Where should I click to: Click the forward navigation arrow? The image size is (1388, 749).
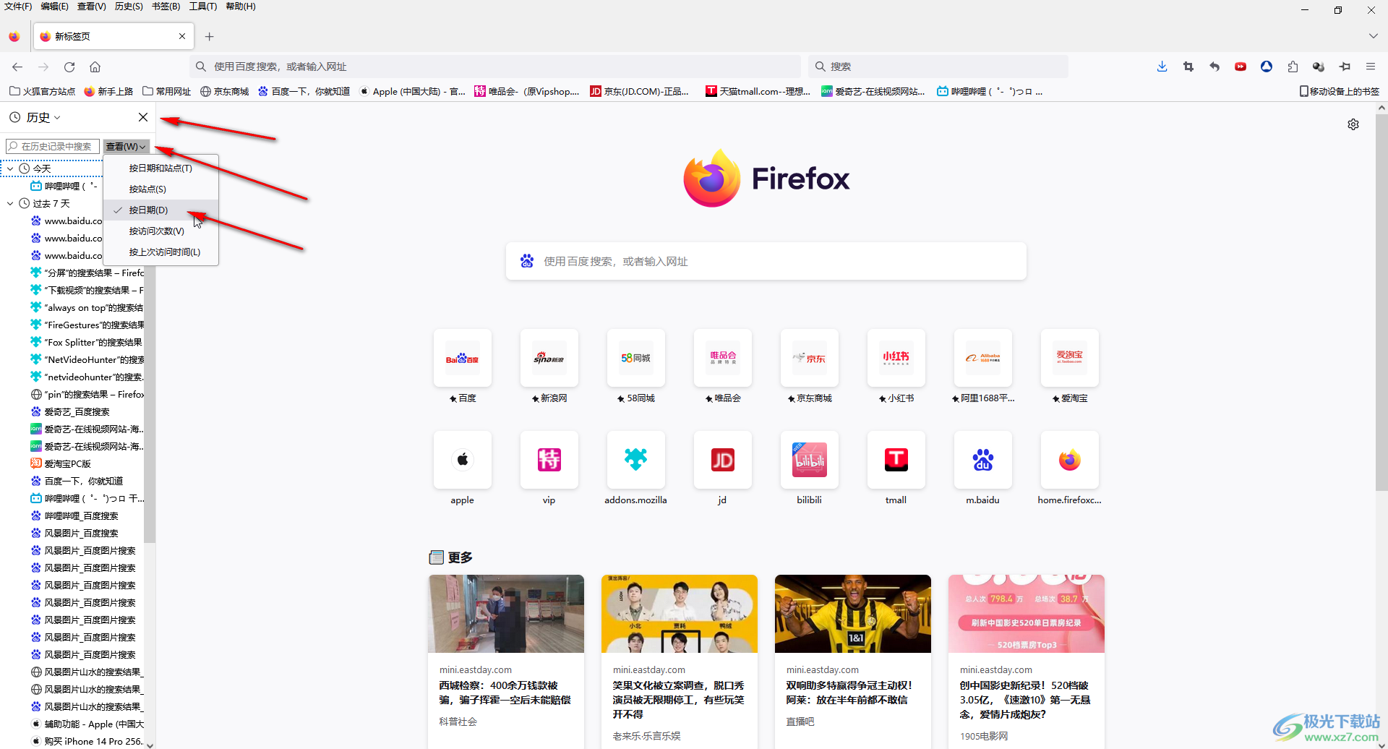pos(43,67)
